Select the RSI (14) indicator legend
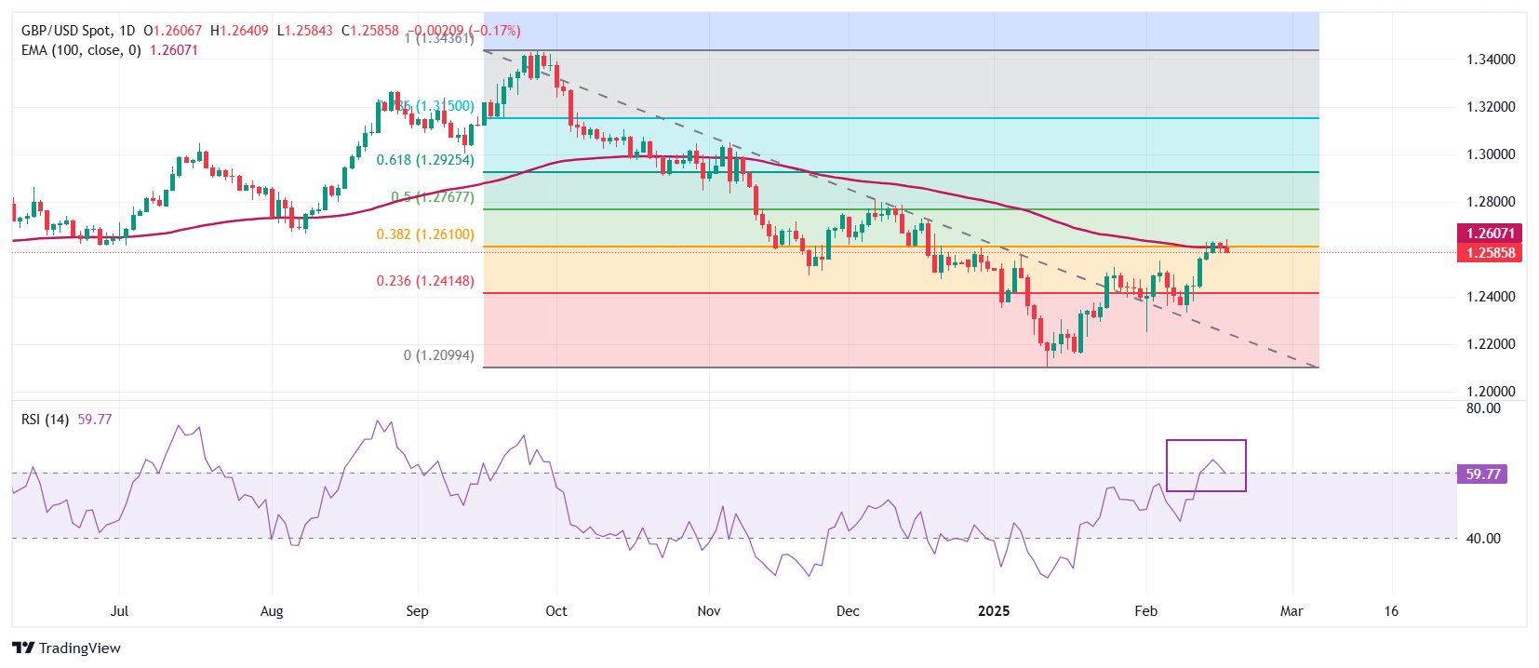Viewport: 1539px width, 668px height. click(x=46, y=420)
